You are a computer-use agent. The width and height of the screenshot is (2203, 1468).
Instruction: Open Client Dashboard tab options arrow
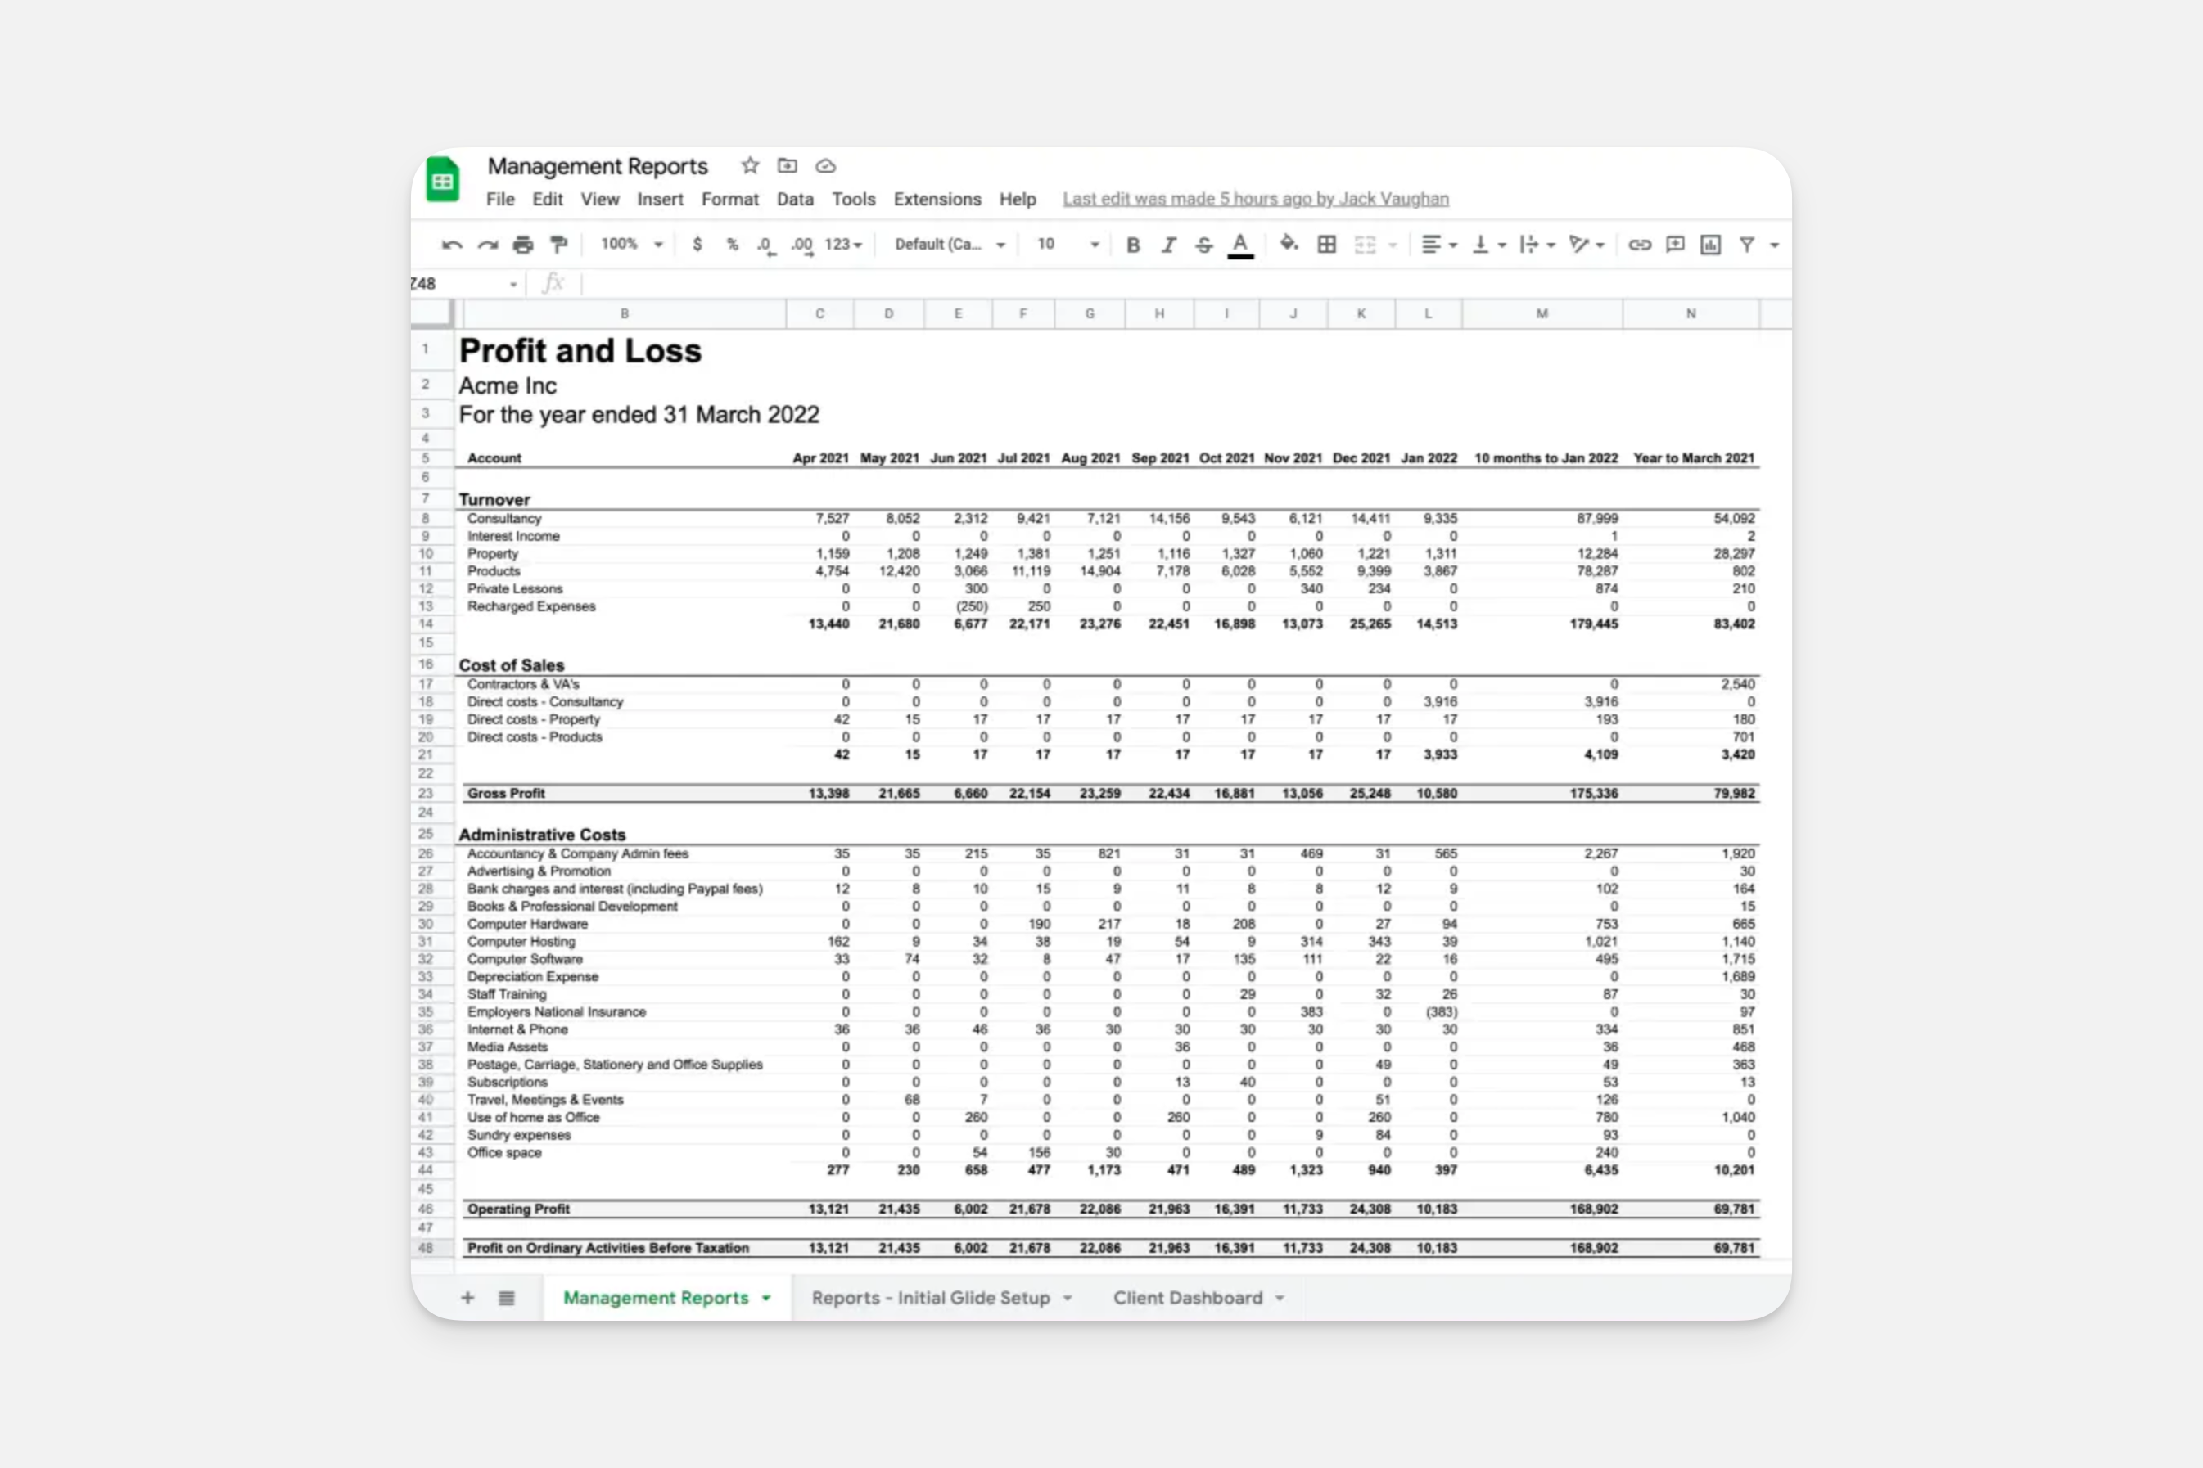coord(1280,1299)
